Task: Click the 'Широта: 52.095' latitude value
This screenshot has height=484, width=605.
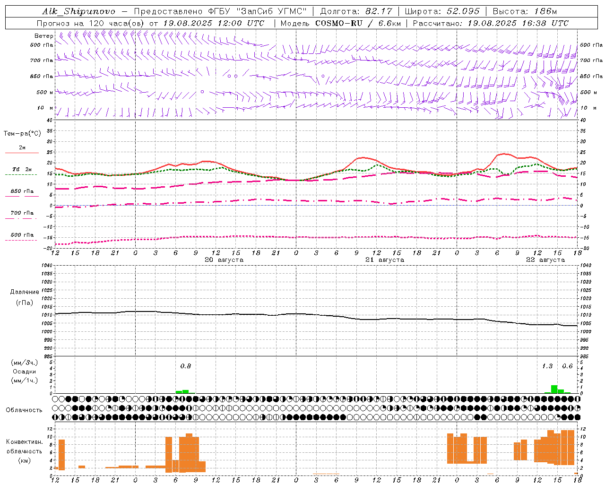Action: pyautogui.click(x=442, y=11)
